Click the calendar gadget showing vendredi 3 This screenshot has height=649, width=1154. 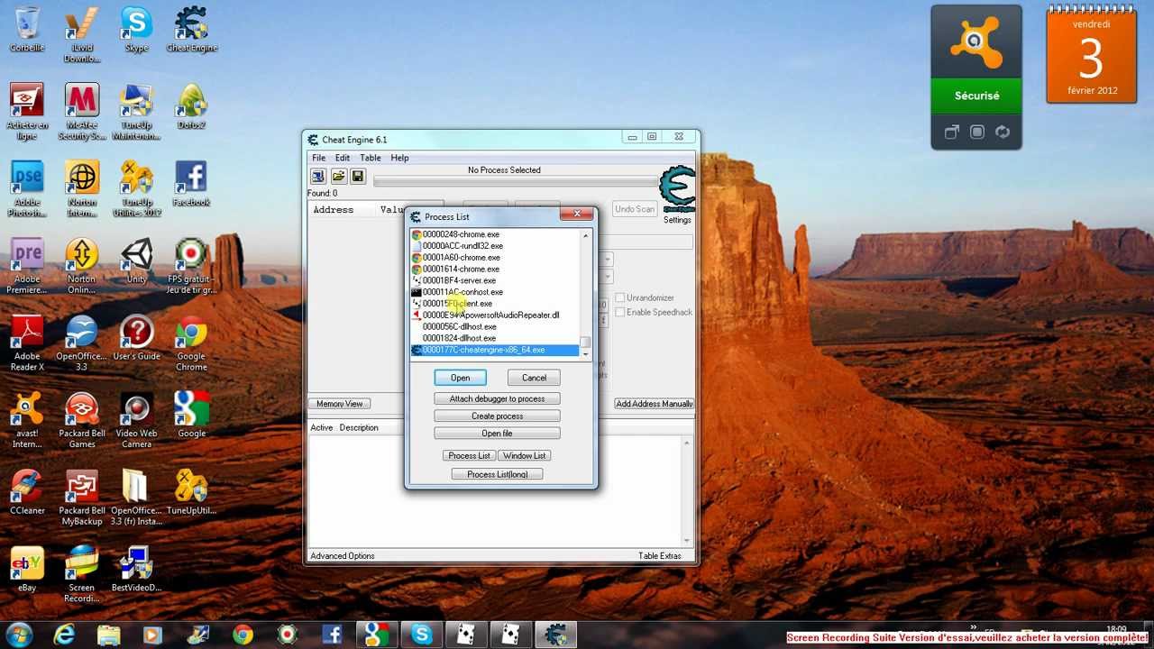click(x=1091, y=54)
